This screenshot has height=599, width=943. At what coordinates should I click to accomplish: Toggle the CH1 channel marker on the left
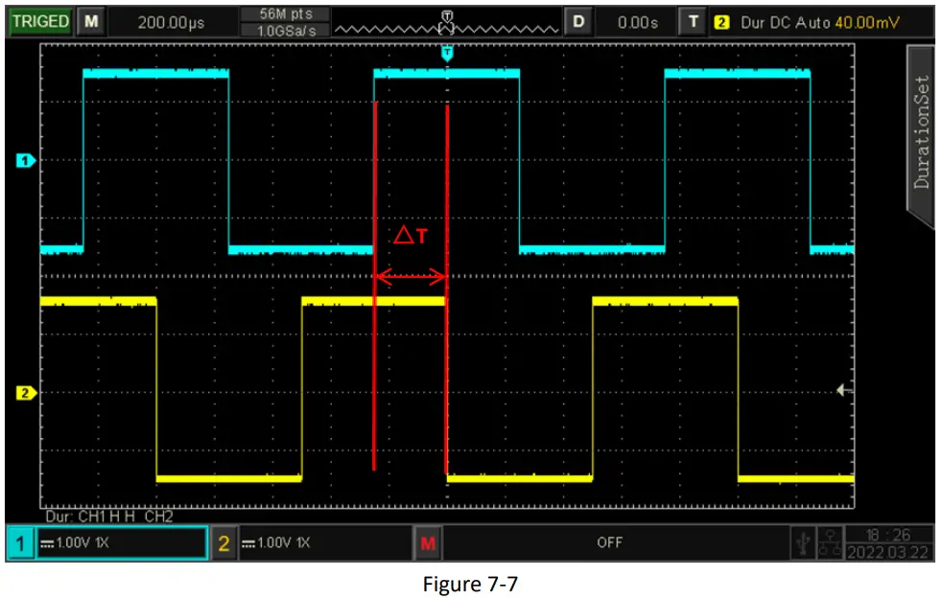click(26, 161)
